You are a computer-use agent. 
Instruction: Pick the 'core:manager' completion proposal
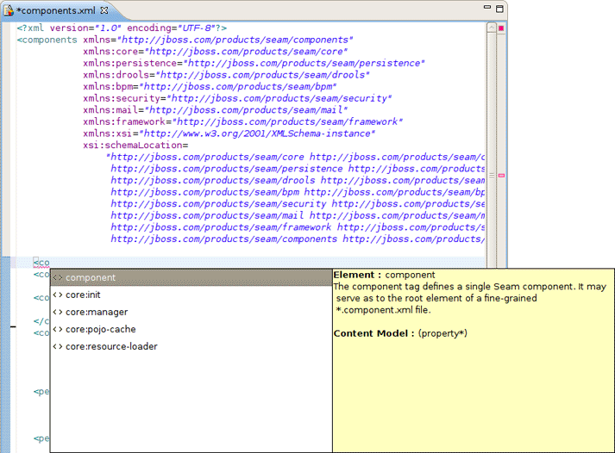pos(96,313)
